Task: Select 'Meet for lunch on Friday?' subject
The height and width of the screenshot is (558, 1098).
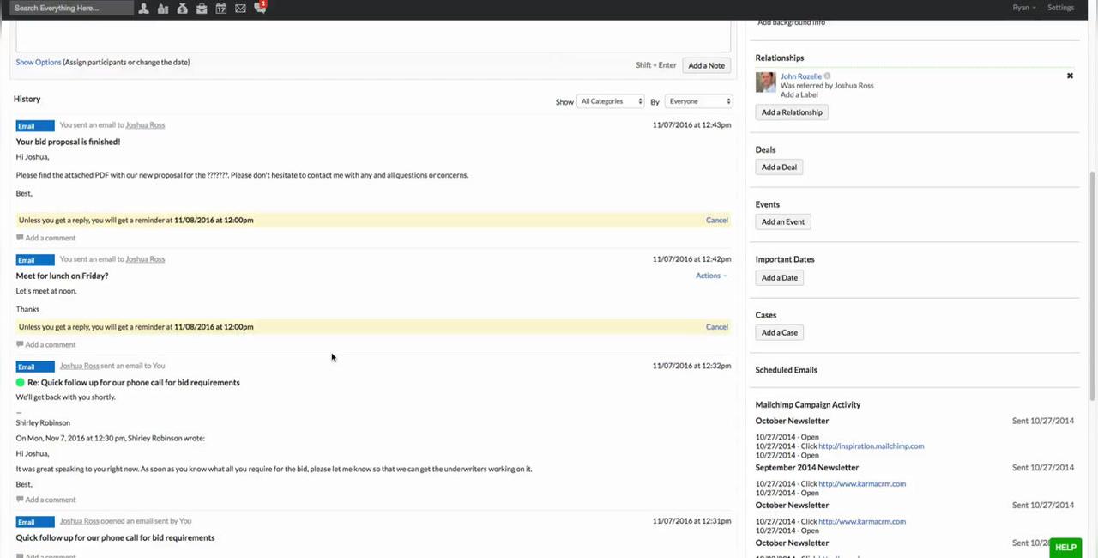Action: [x=62, y=276]
